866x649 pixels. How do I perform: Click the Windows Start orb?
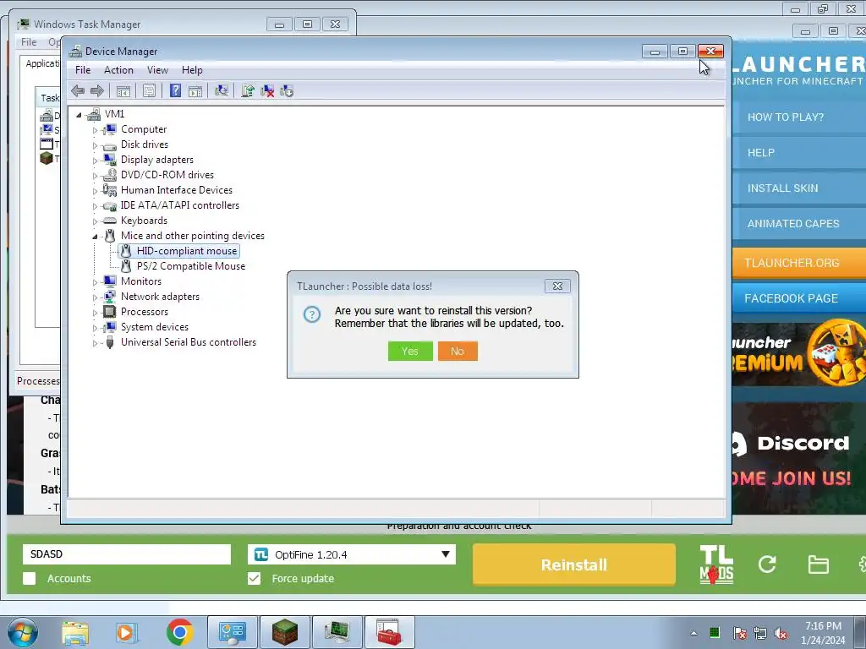pos(23,632)
